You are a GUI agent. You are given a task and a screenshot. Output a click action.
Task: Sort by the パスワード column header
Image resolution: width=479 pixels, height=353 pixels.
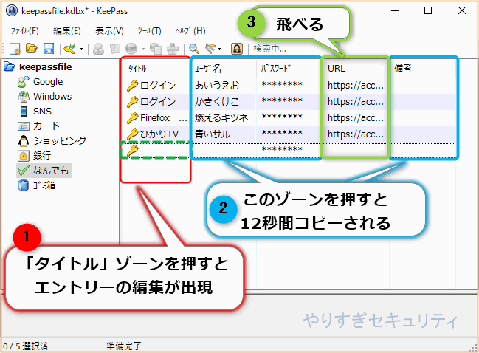276,69
